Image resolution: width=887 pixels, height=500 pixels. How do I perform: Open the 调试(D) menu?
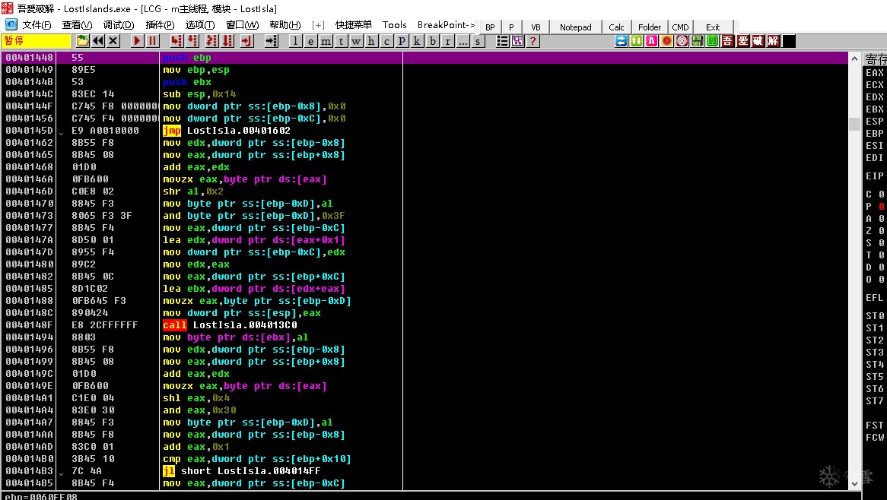(119, 25)
